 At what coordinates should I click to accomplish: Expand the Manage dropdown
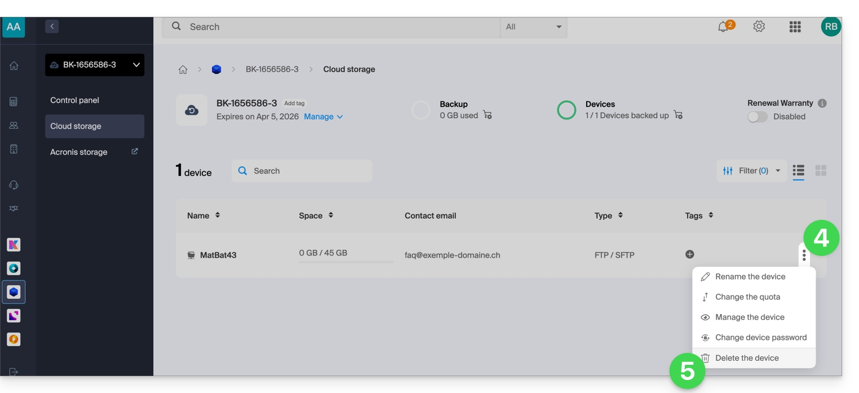[323, 117]
